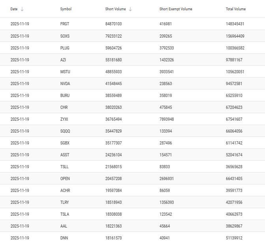Select the AAL symbol cell

(x=64, y=226)
